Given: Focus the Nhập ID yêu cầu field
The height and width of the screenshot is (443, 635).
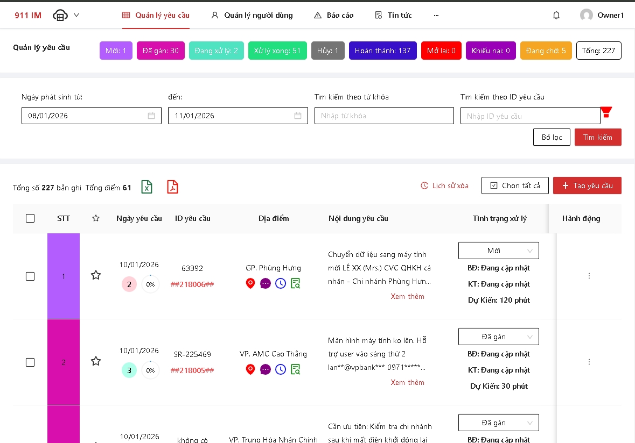Looking at the screenshot, I should (x=530, y=116).
